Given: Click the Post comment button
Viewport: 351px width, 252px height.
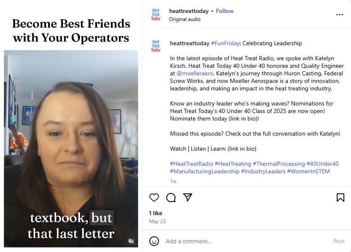Looking at the screenshot, I should click(339, 241).
